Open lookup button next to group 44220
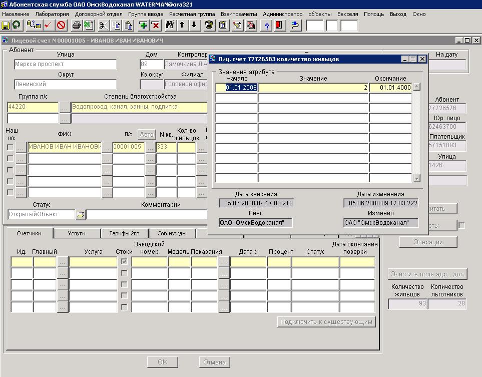 click(65, 107)
